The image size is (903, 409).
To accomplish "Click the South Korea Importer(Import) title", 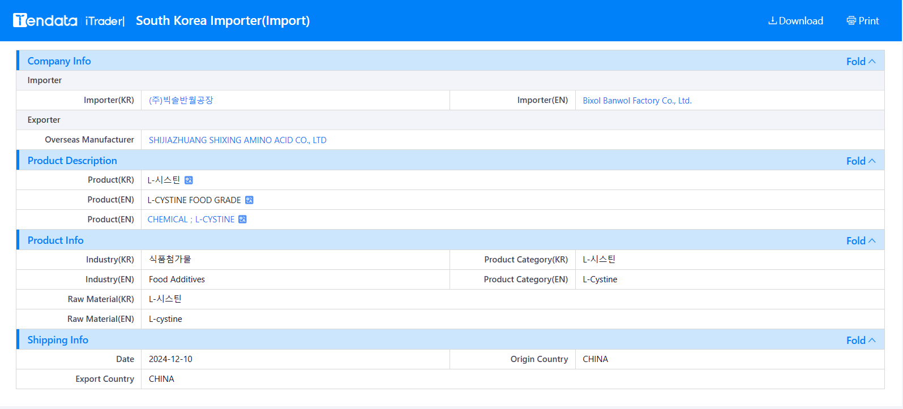I will pyautogui.click(x=223, y=21).
